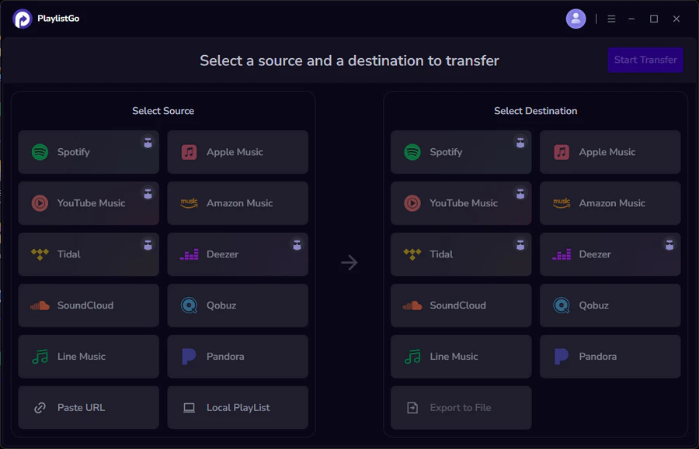This screenshot has width=699, height=449.
Task: Click account badge on source Spotify card
Action: click(148, 143)
